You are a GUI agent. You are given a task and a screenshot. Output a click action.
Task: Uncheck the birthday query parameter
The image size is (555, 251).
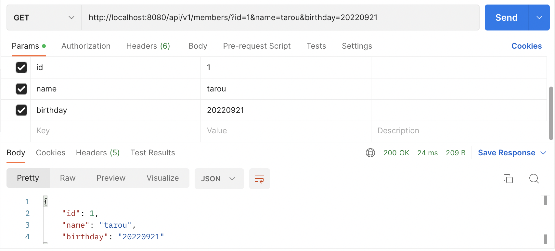[21, 110]
